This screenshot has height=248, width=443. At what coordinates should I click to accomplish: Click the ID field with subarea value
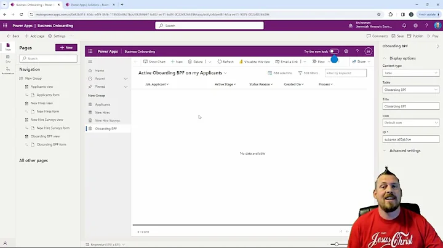411,139
